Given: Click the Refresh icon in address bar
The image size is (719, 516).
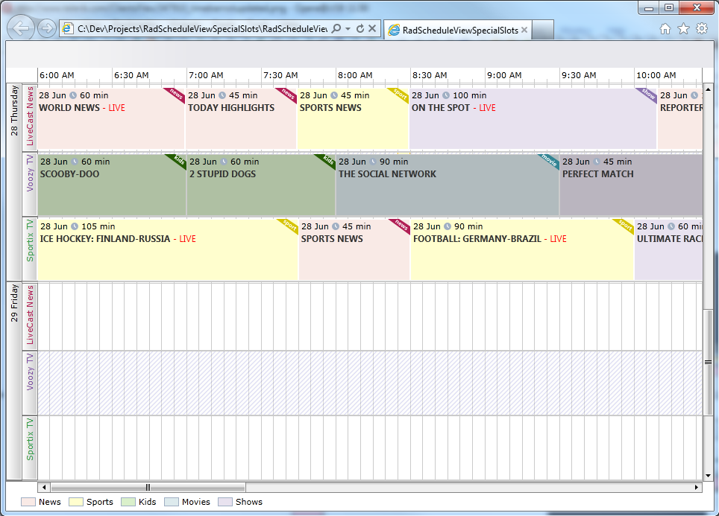Looking at the screenshot, I should (x=360, y=28).
